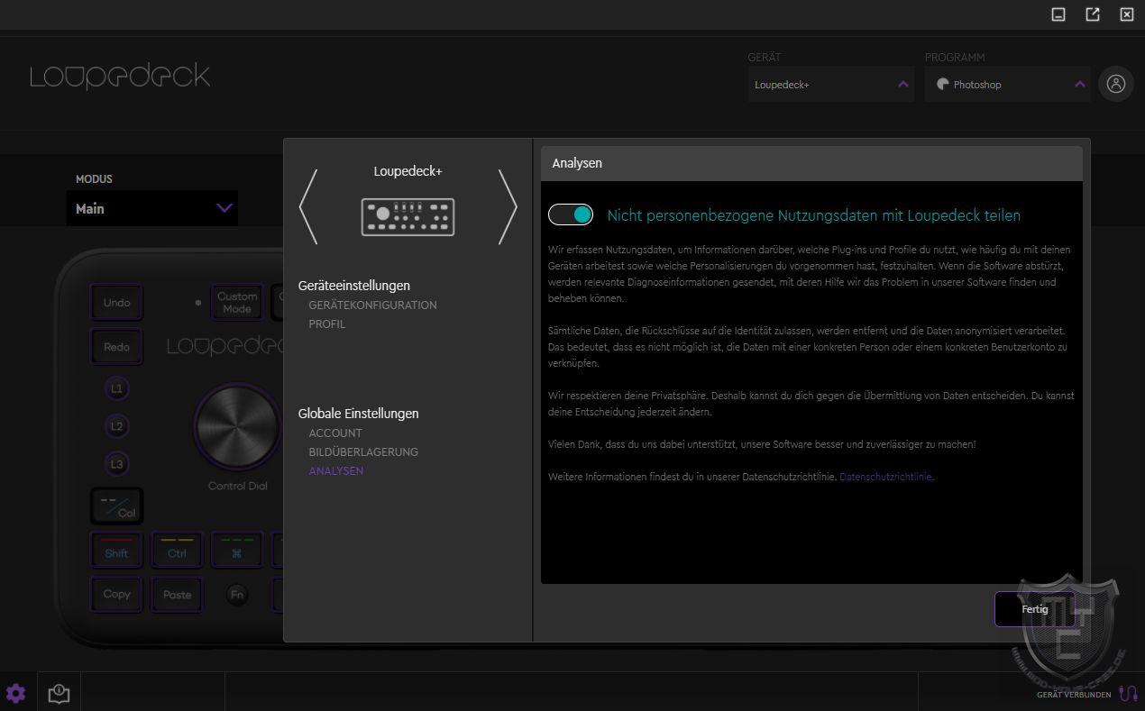The height and width of the screenshot is (711, 1145).
Task: Click the Undo key on device
Action: pyautogui.click(x=116, y=303)
